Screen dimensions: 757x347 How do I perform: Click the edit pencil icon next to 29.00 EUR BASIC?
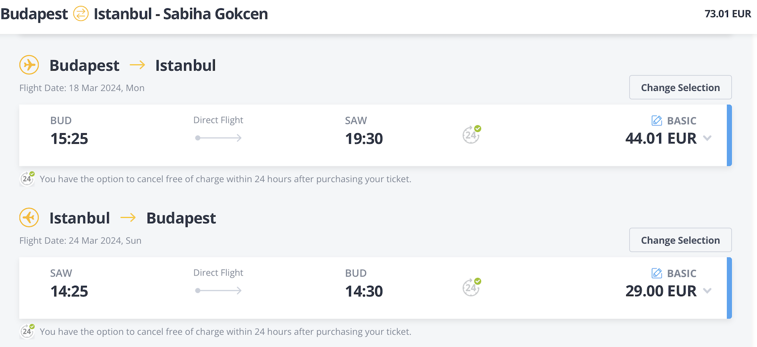tap(657, 273)
